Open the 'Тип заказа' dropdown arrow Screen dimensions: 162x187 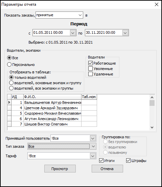pyautogui.click(x=93, y=146)
